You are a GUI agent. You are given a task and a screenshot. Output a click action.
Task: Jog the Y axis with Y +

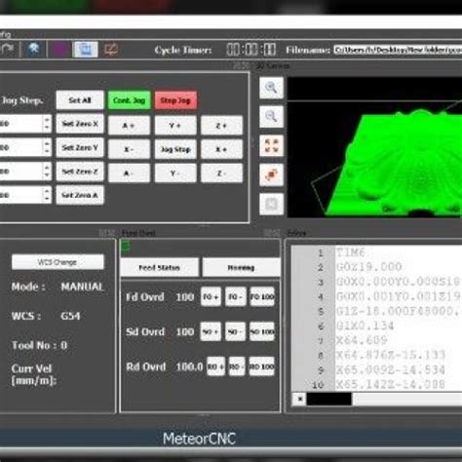tap(175, 126)
